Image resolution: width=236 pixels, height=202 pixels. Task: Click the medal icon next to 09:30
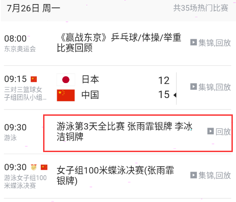coord(34,167)
